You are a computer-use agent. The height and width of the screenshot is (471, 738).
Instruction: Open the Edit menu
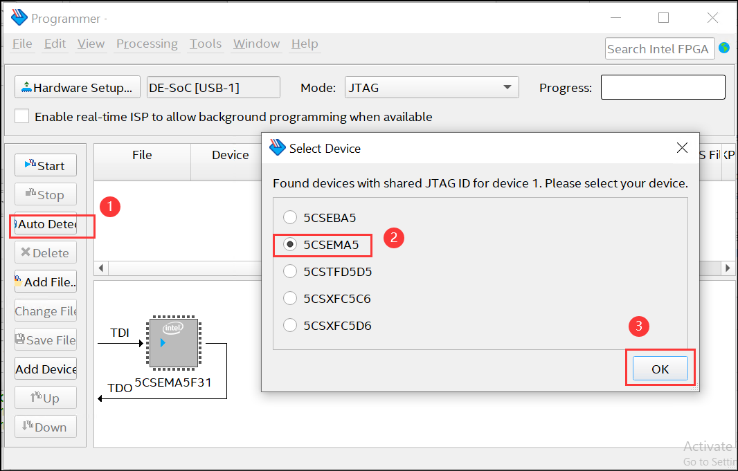tap(55, 44)
